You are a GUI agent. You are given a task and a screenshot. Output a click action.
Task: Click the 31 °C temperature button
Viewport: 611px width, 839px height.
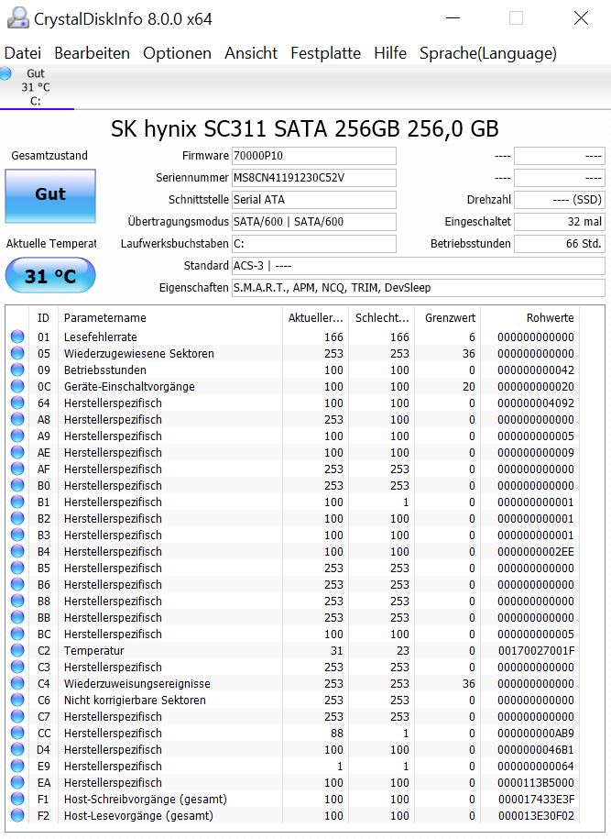click(x=50, y=276)
